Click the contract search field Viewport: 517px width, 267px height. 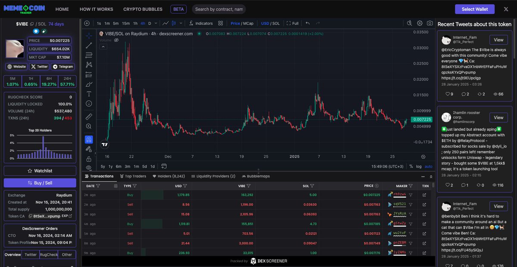pyautogui.click(x=218, y=9)
